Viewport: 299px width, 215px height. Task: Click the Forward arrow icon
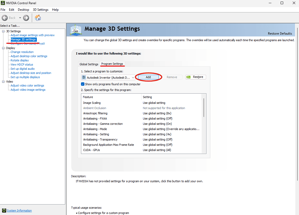pyautogui.click(x=26, y=18)
